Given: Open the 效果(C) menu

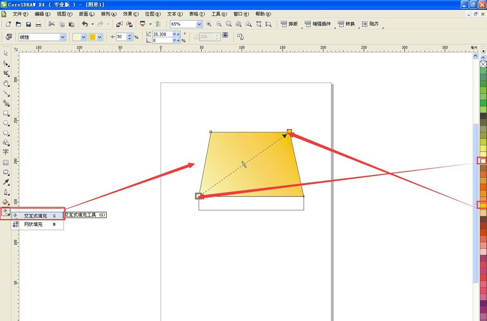Looking at the screenshot, I should 131,14.
